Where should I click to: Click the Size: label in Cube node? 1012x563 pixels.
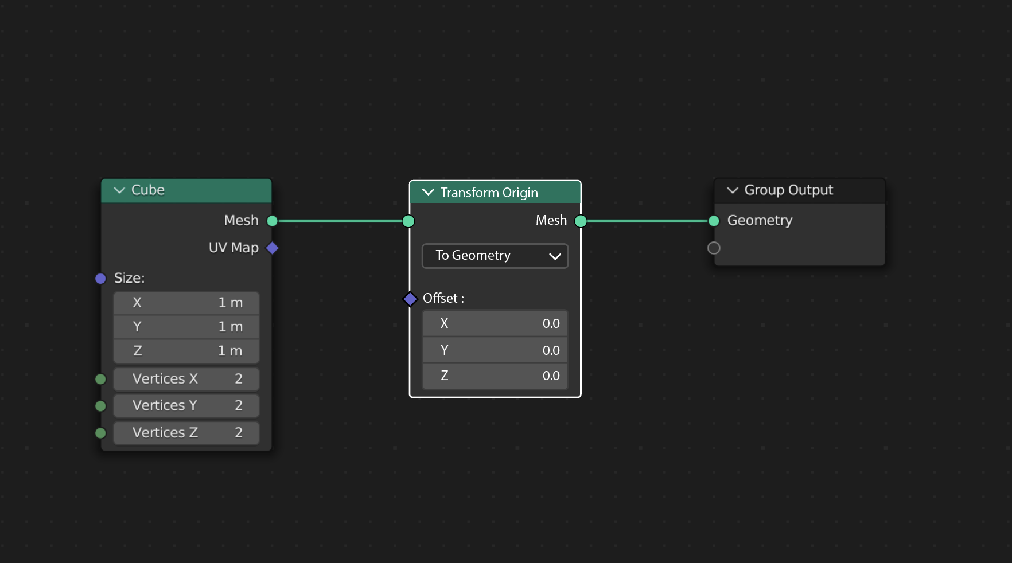129,278
